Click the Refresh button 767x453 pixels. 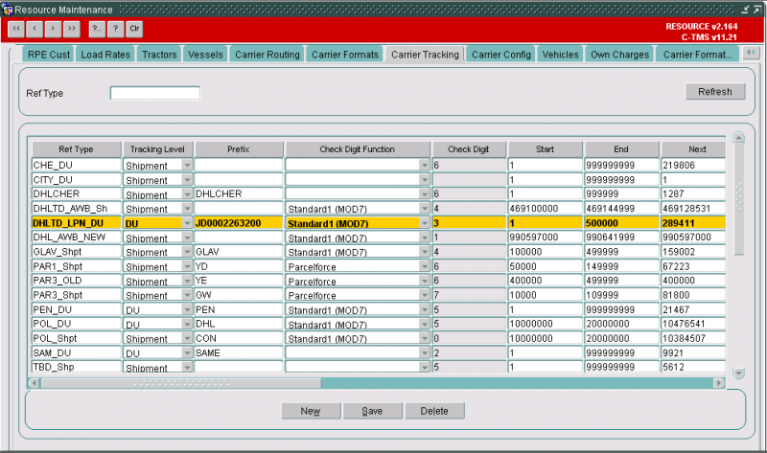click(715, 91)
